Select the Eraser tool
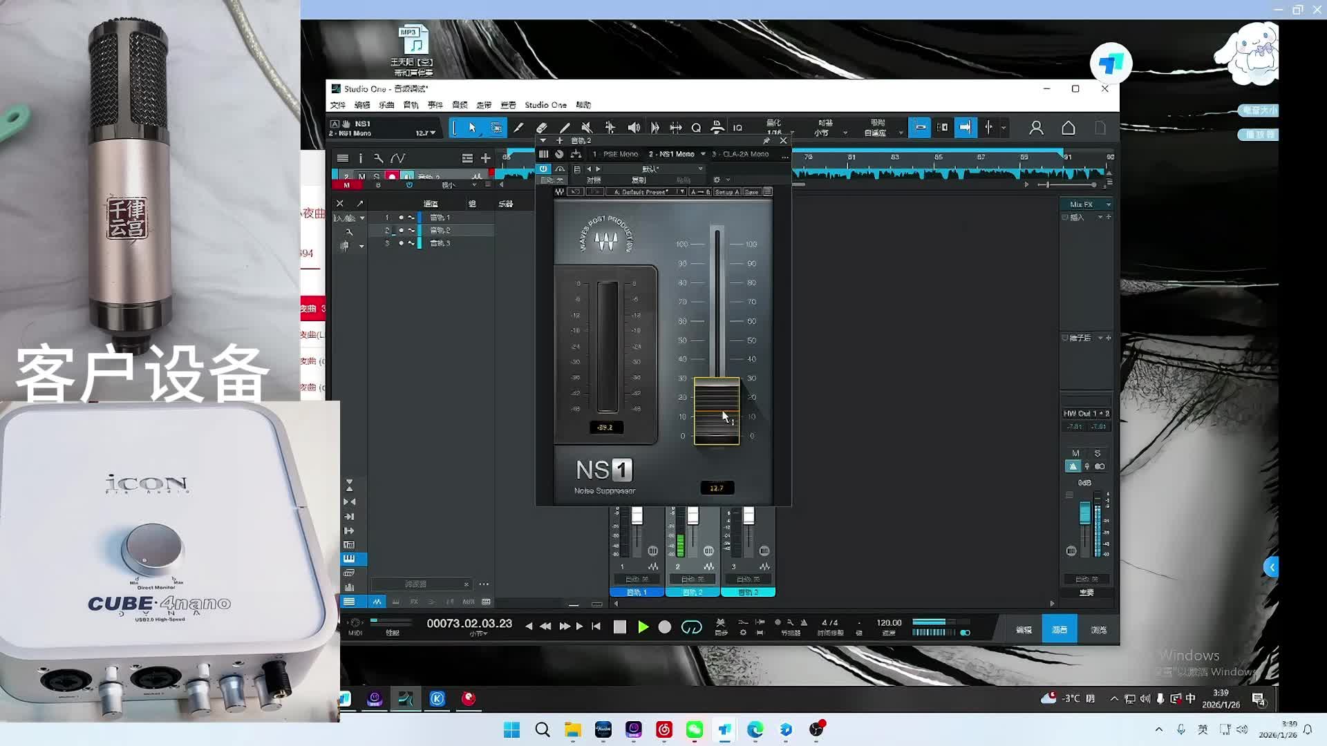Image resolution: width=1327 pixels, height=746 pixels. [x=542, y=128]
